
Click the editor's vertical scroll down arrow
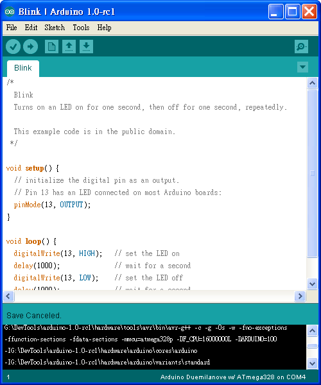[313, 284]
